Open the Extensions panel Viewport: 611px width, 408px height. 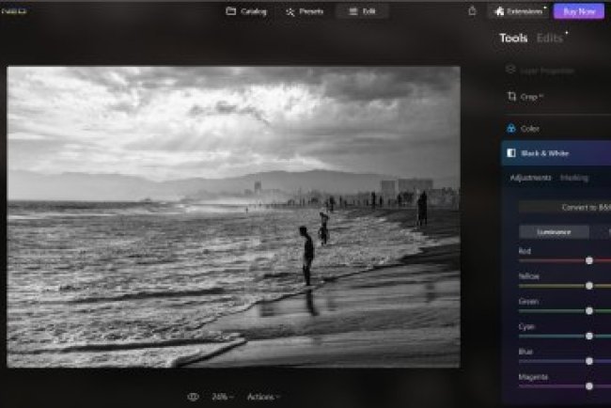point(519,11)
